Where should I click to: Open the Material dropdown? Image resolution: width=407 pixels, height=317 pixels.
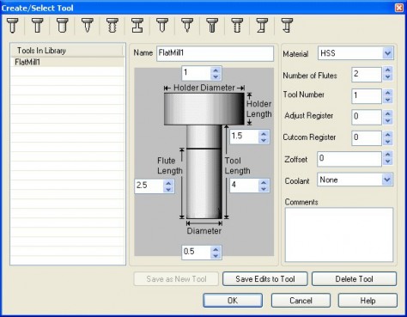pos(387,53)
